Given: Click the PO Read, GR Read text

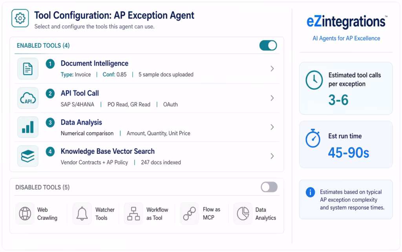Looking at the screenshot, I should point(129,104).
